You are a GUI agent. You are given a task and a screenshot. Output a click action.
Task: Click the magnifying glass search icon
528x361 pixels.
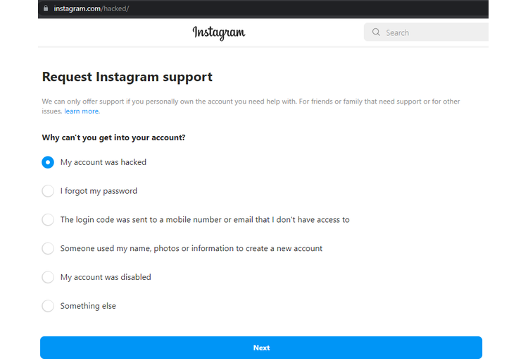(376, 32)
